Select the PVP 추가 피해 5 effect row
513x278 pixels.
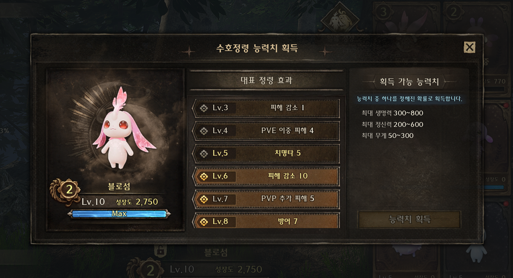pyautogui.click(x=266, y=199)
